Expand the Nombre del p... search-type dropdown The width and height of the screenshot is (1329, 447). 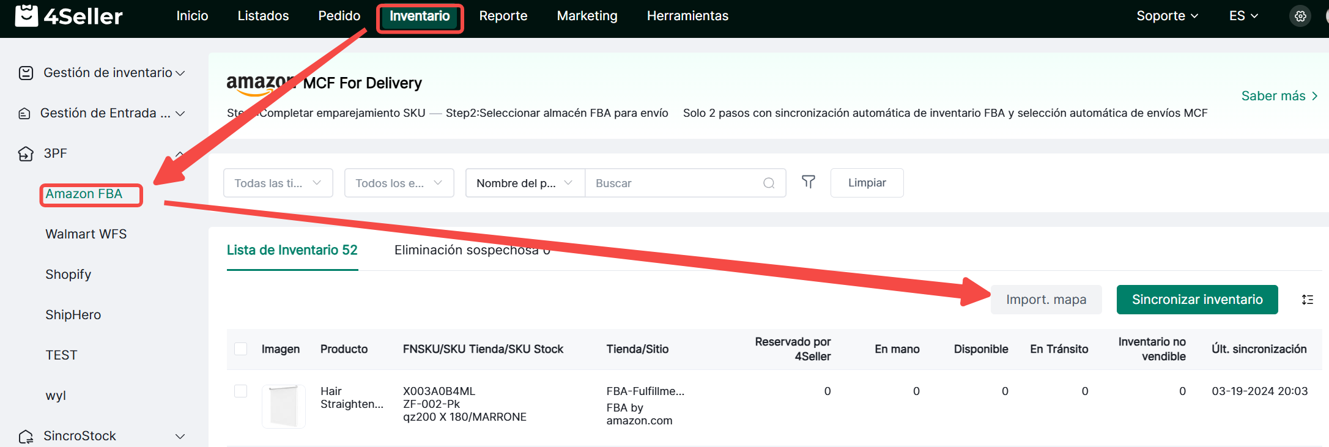pyautogui.click(x=525, y=183)
